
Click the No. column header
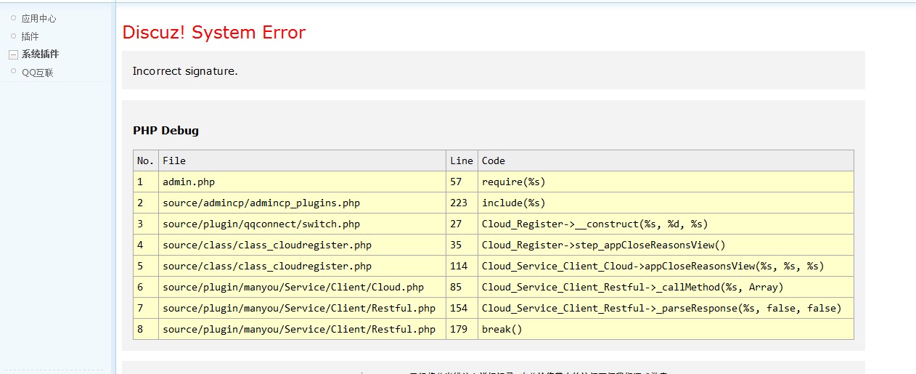[x=146, y=160]
